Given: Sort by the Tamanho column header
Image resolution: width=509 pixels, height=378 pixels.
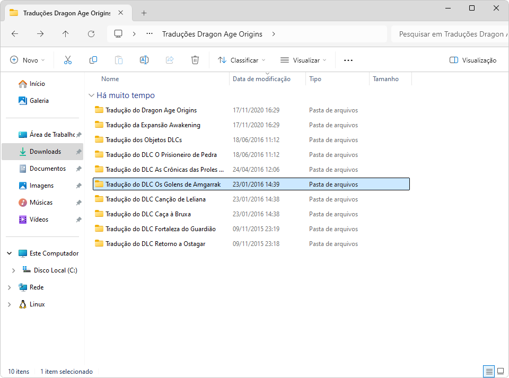Looking at the screenshot, I should 385,79.
